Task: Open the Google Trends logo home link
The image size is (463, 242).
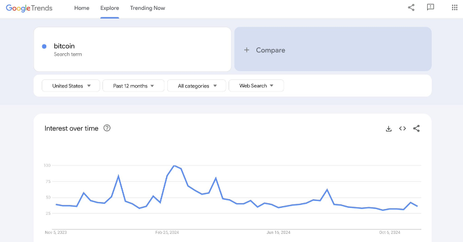Action: [30, 8]
